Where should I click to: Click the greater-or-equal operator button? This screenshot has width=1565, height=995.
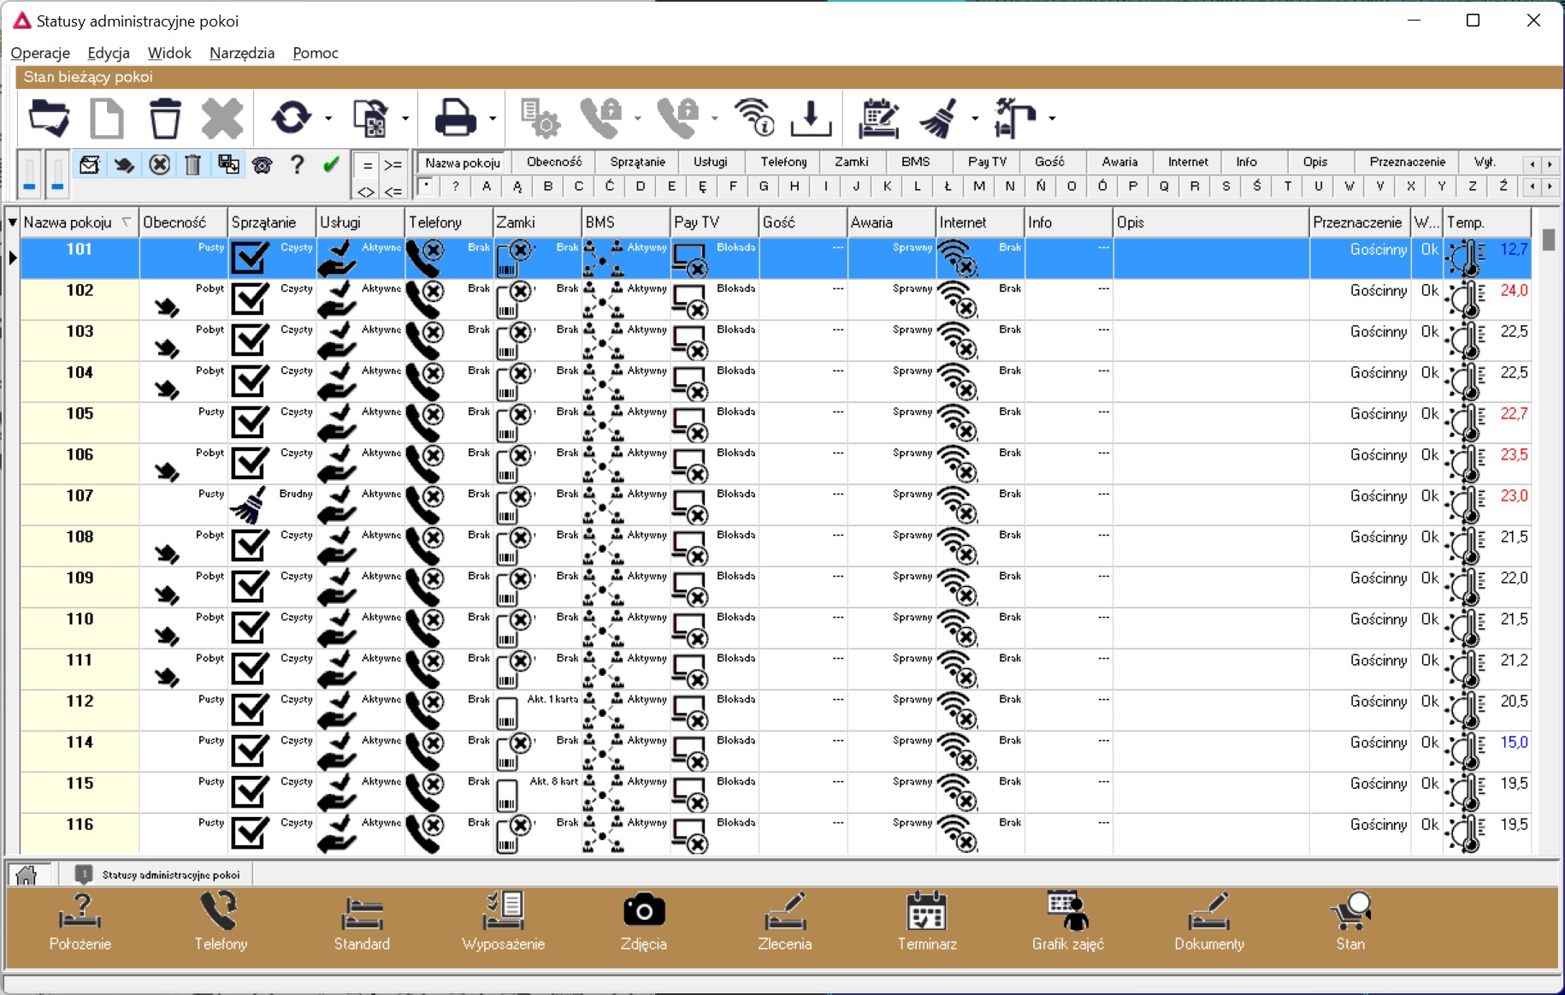tap(393, 166)
